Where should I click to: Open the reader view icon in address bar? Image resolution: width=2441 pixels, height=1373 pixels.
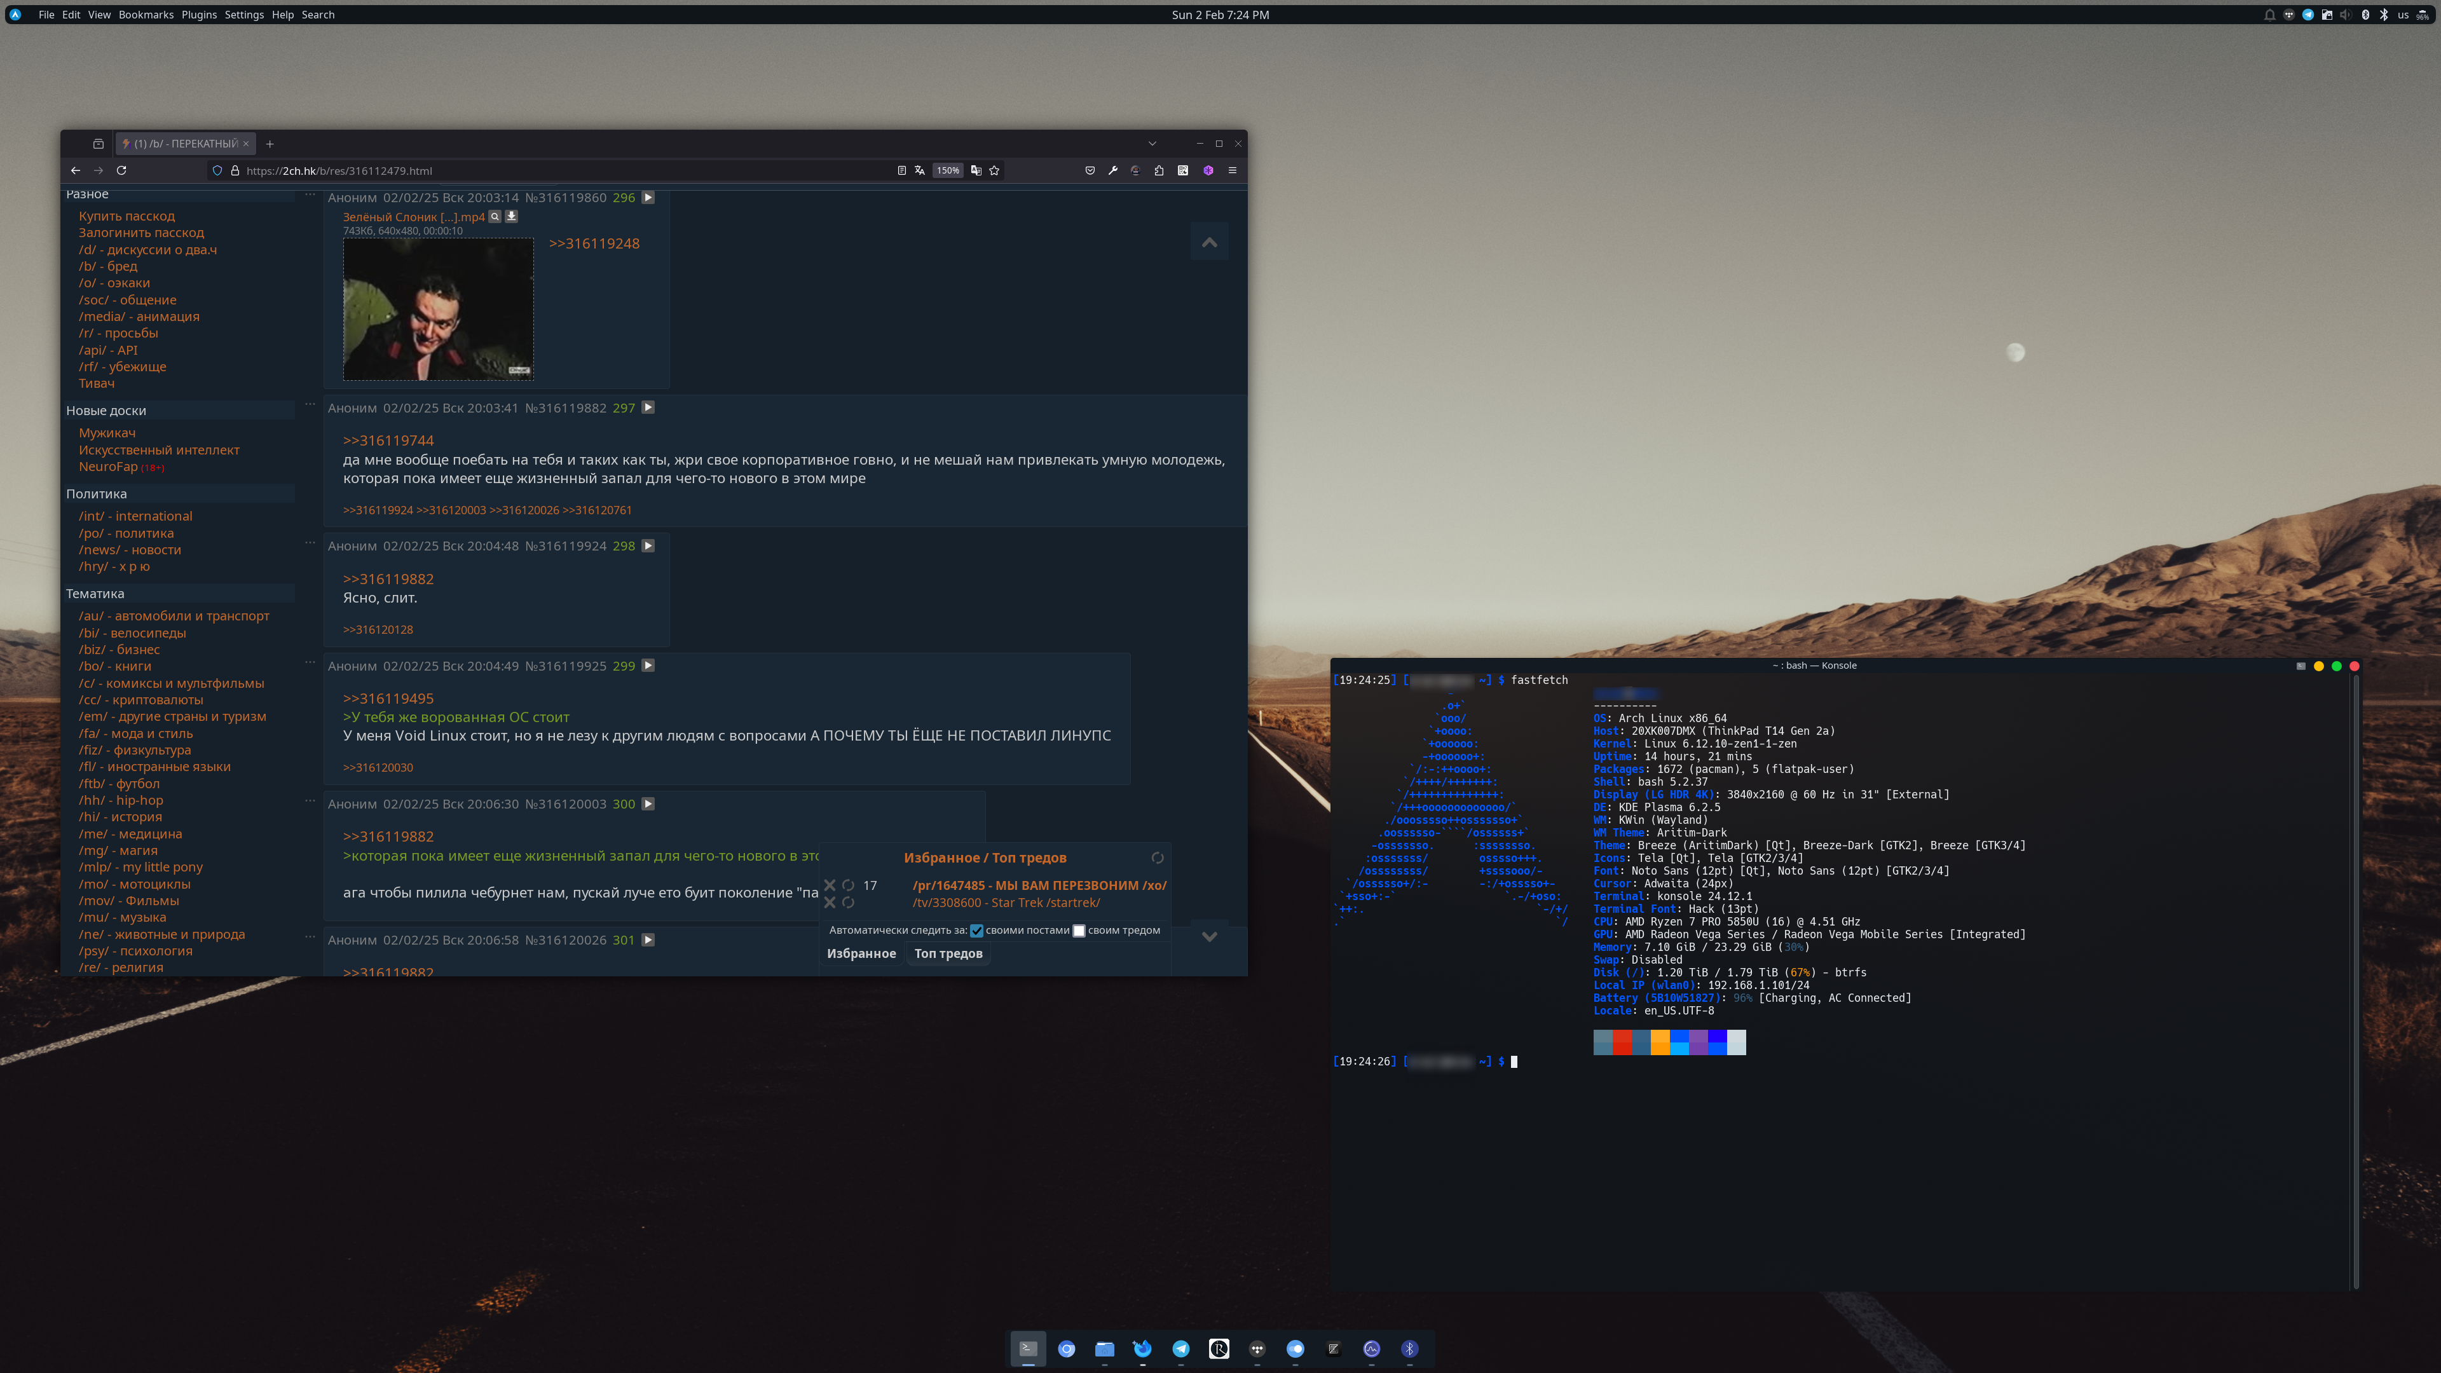pyautogui.click(x=901, y=170)
